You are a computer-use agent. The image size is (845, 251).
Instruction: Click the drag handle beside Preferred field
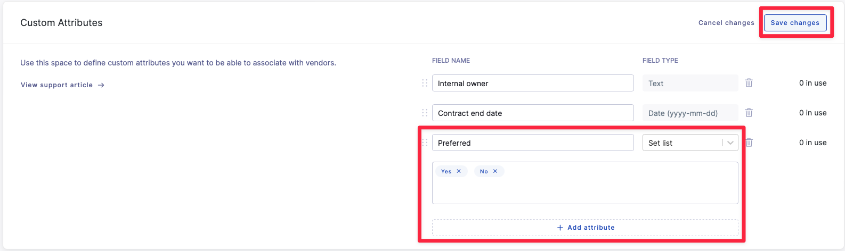pos(425,143)
